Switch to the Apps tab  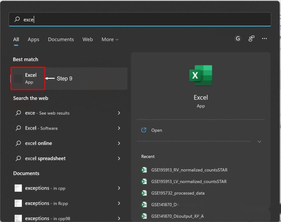point(33,39)
